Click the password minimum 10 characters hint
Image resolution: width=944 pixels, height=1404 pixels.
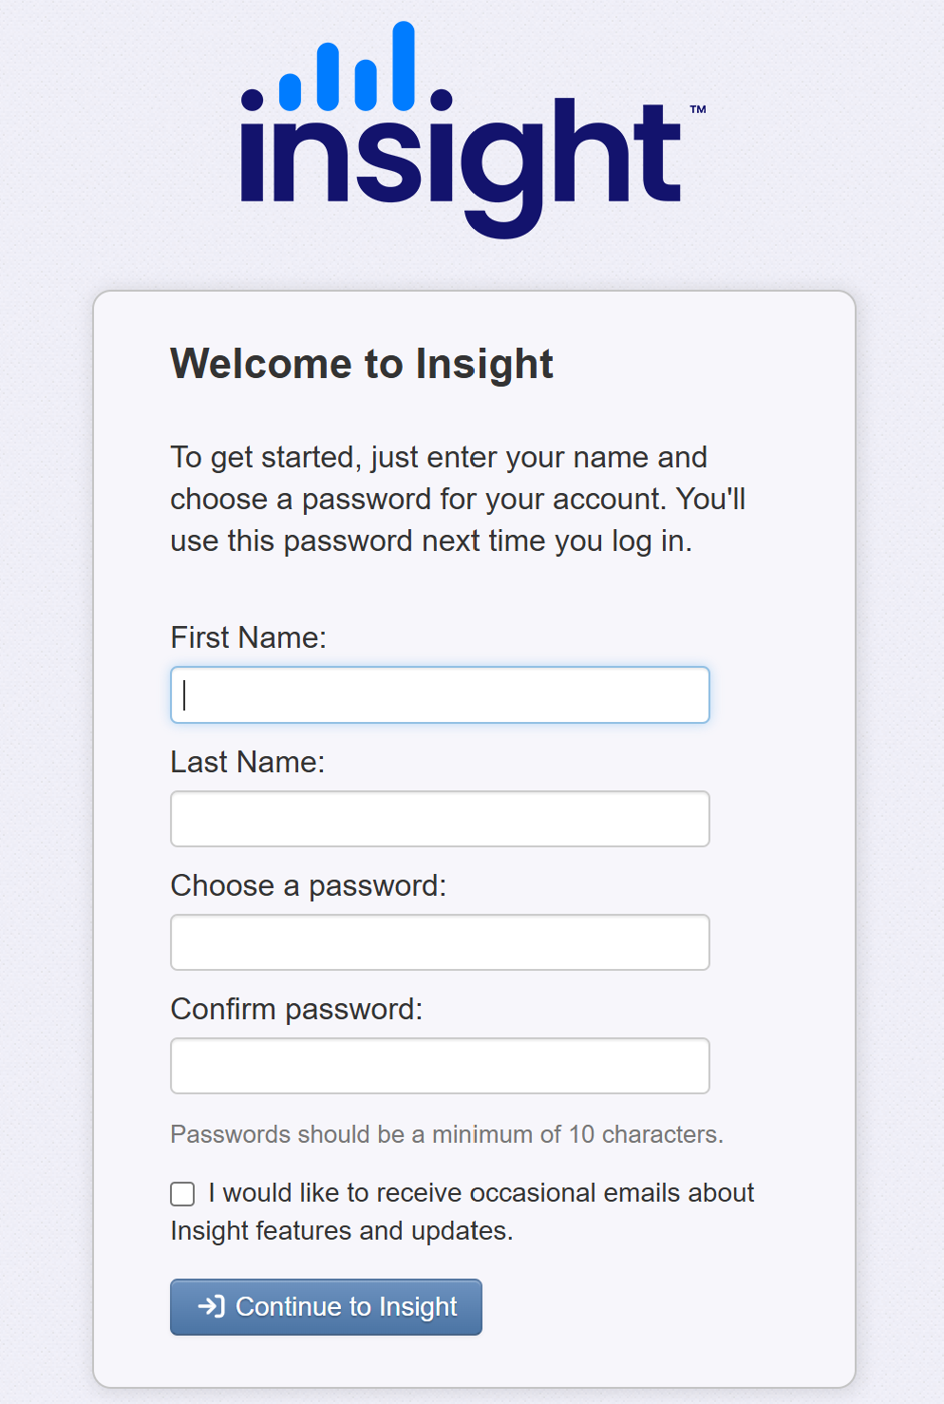(446, 1134)
